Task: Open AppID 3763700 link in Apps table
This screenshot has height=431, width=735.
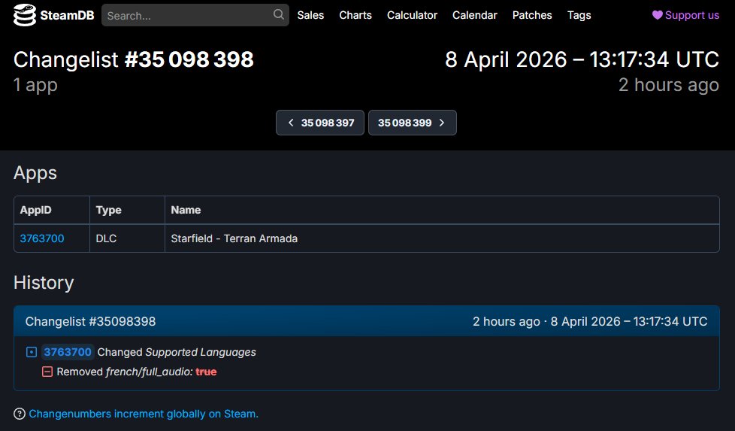Action: 42,238
